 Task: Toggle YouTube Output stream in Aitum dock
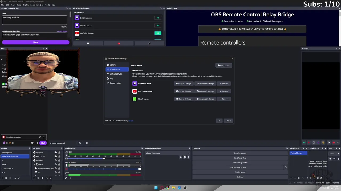click(x=158, y=33)
